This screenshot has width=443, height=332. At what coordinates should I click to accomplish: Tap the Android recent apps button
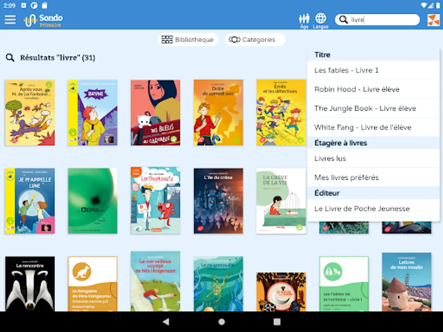pos(277,322)
